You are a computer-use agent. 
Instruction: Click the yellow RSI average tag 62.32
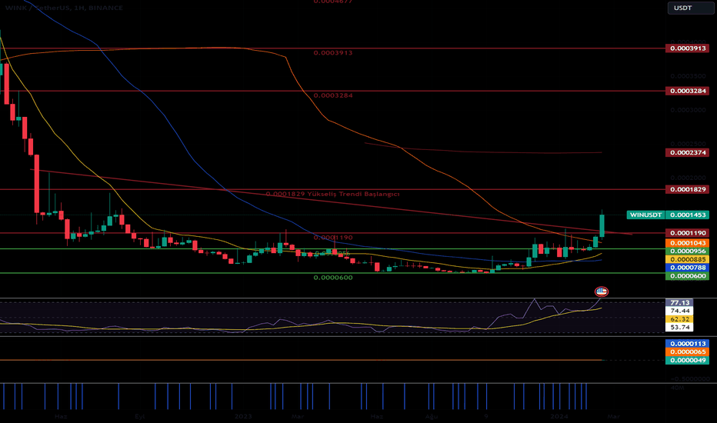679,319
